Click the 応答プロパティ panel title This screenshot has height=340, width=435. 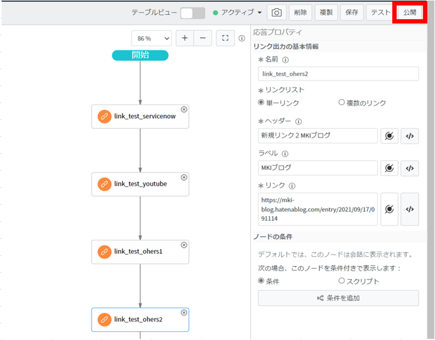tap(277, 32)
